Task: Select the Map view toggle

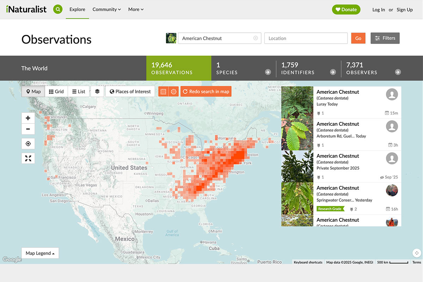Action: 33,92
